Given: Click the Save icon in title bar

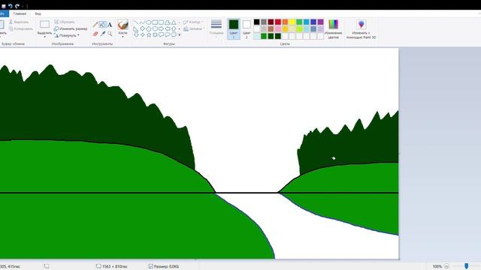Looking at the screenshot, I should [x=4, y=6].
